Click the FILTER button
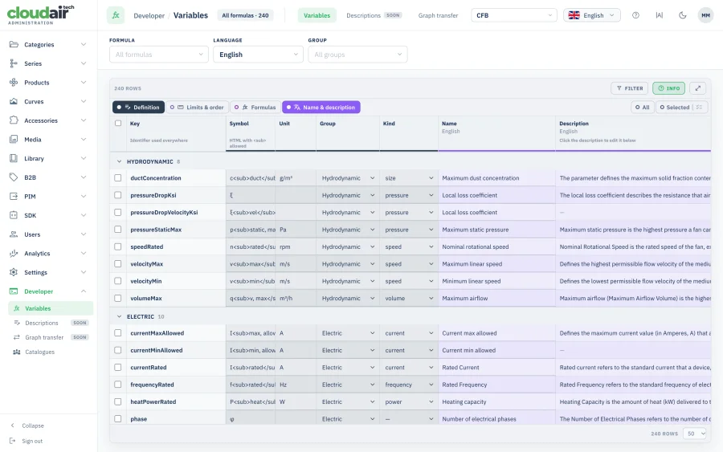The height and width of the screenshot is (452, 723). click(629, 88)
